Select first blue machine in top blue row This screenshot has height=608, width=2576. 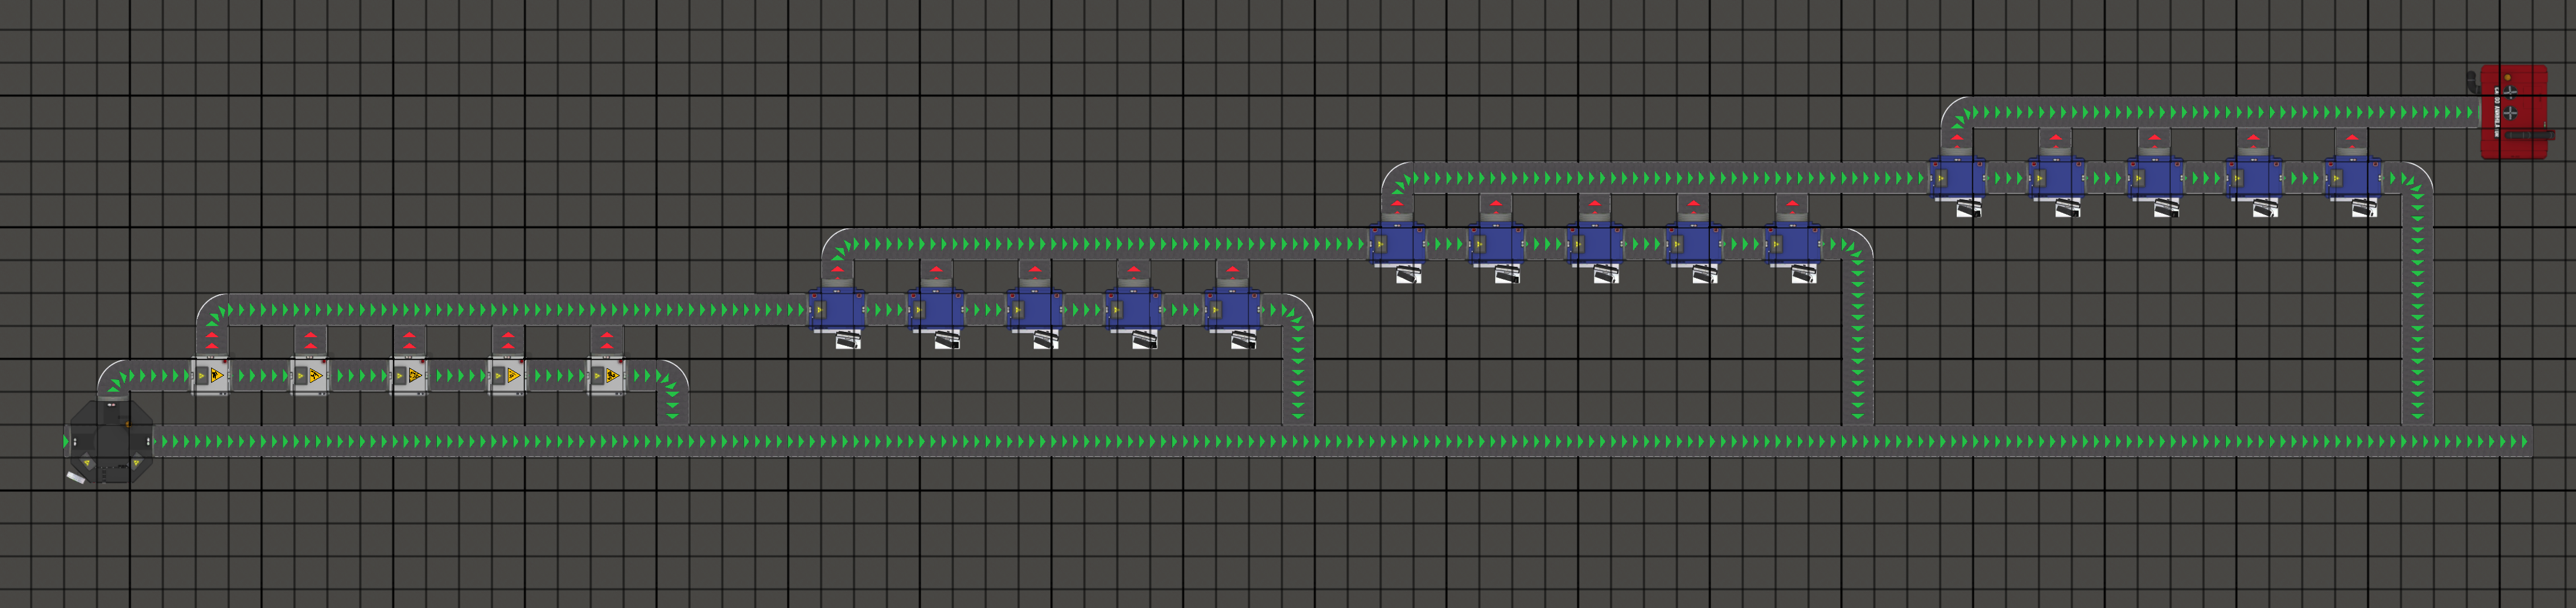[1957, 177]
